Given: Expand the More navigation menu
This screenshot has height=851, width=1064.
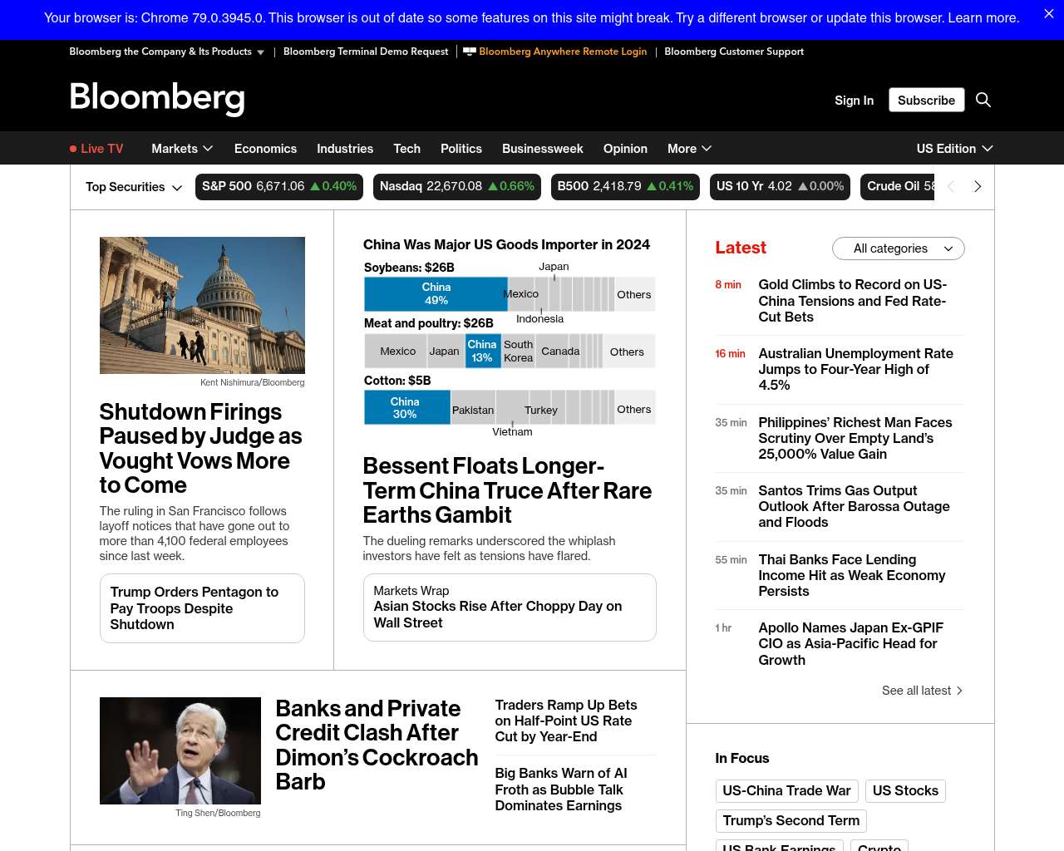Looking at the screenshot, I should 689,149.
